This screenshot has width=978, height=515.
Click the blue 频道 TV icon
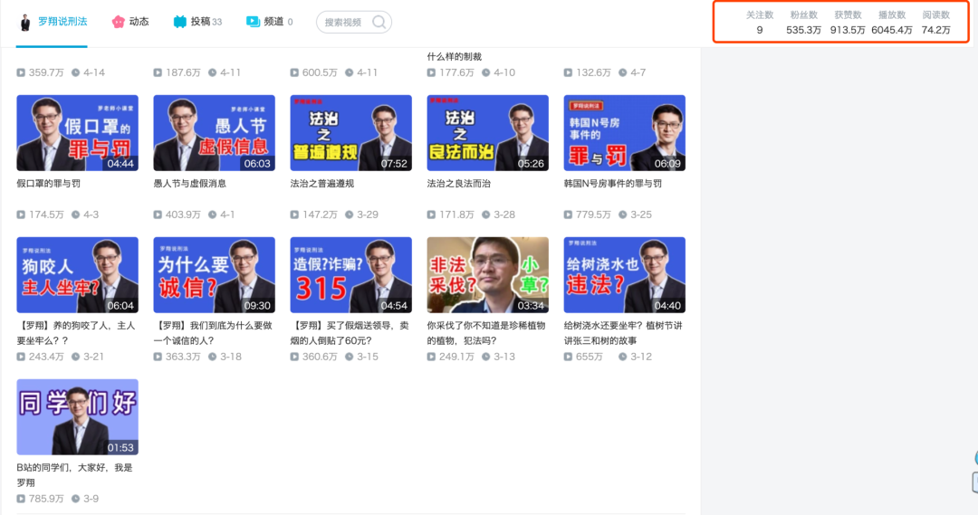coord(253,22)
